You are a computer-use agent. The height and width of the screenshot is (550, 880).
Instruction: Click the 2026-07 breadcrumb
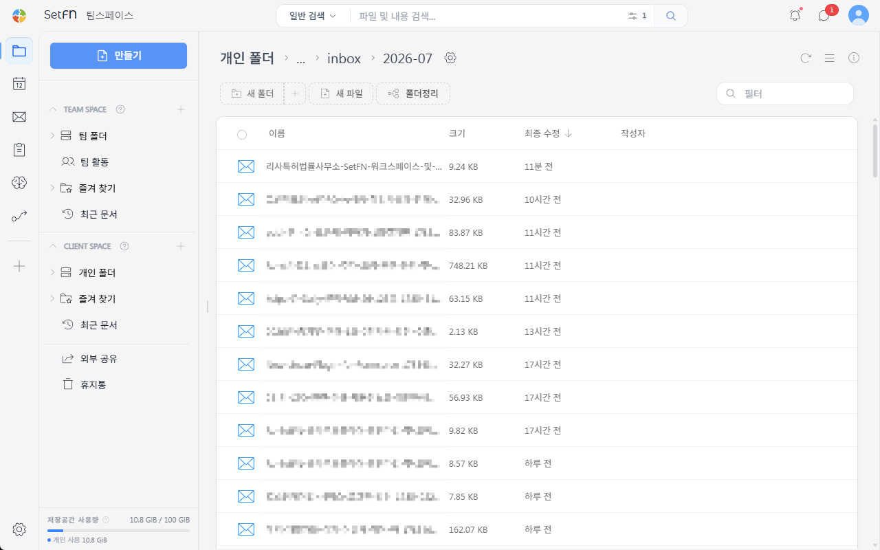(x=408, y=58)
